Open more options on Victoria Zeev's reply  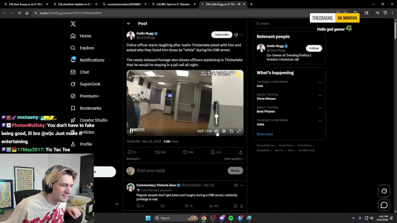[242, 185]
